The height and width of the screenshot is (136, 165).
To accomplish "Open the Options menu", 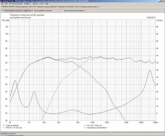I will (x=35, y=4).
